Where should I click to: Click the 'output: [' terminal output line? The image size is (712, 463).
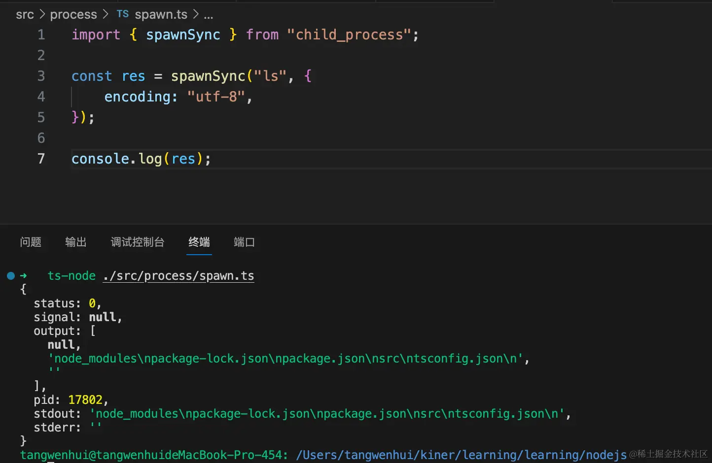click(x=65, y=331)
